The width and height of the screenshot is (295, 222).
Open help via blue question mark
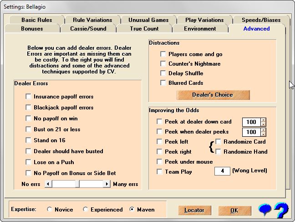[x=281, y=210]
